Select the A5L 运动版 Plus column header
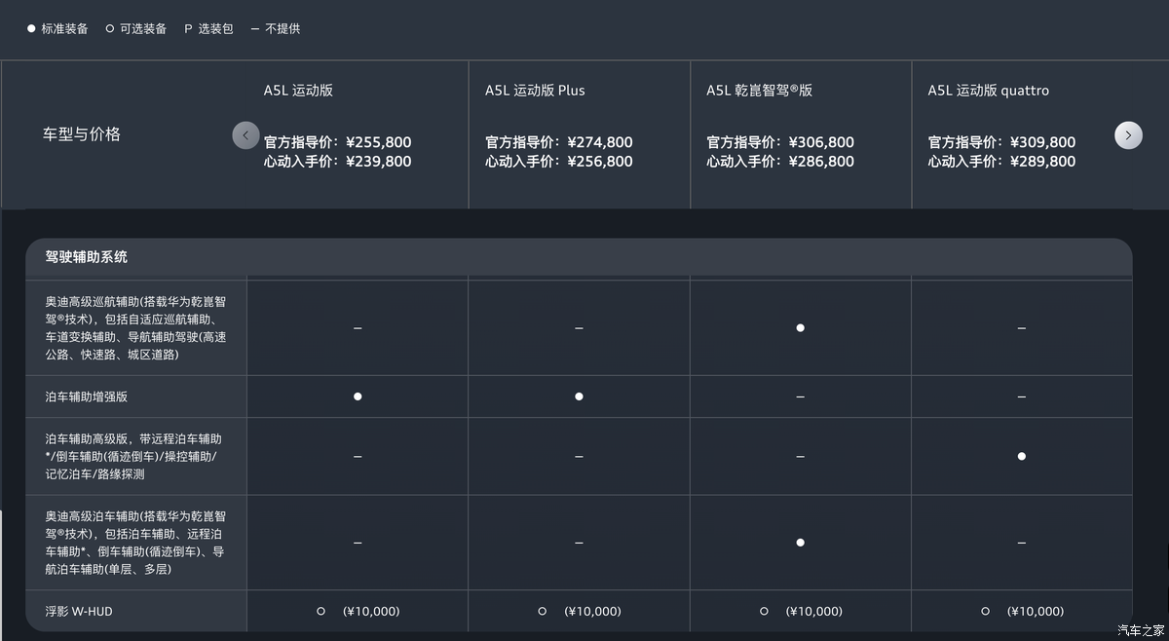 coord(535,91)
